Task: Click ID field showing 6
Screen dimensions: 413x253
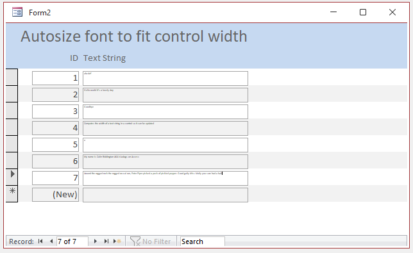Action: click(55, 161)
